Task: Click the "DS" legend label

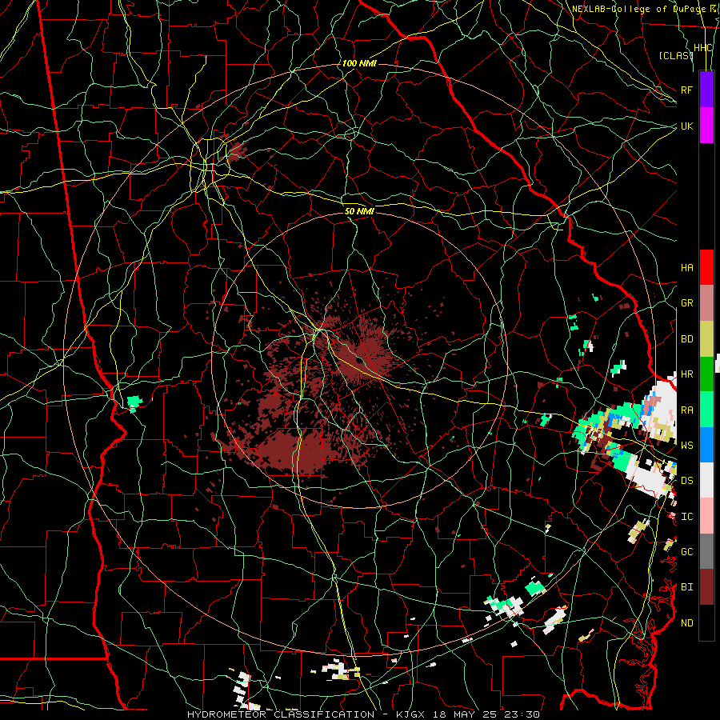Action: coord(687,481)
